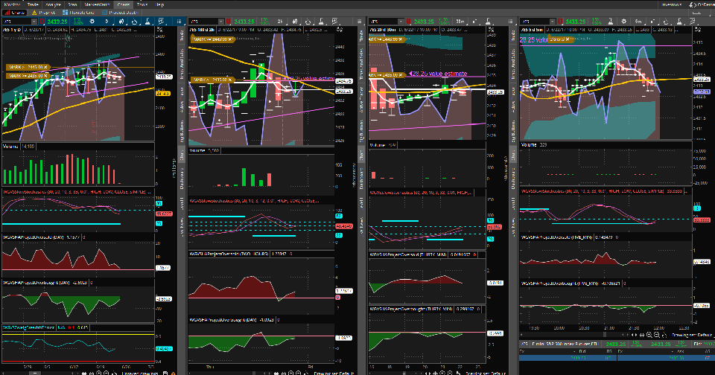Select the Charts sub-tab
The height and width of the screenshot is (375, 715).
pos(13,13)
